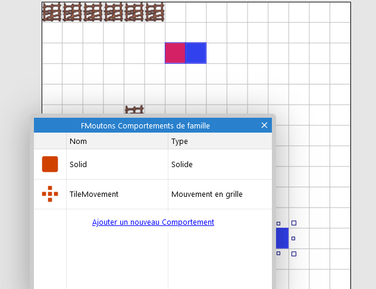Image resolution: width=376 pixels, height=289 pixels.
Task: Click 'Ajouter un nouveau Comportement' link
Action: point(153,222)
